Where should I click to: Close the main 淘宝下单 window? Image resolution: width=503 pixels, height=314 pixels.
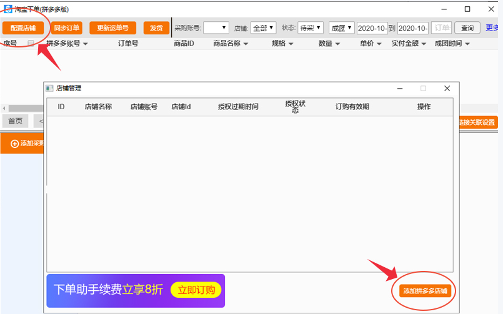point(491,9)
